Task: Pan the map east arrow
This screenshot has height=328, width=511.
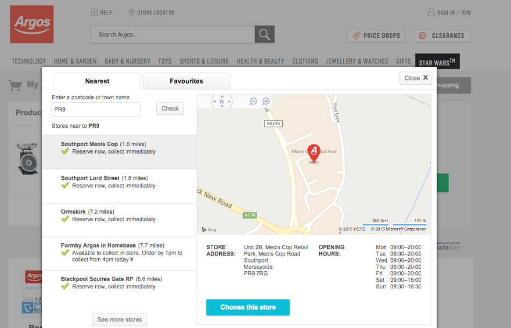Action: pos(229,101)
